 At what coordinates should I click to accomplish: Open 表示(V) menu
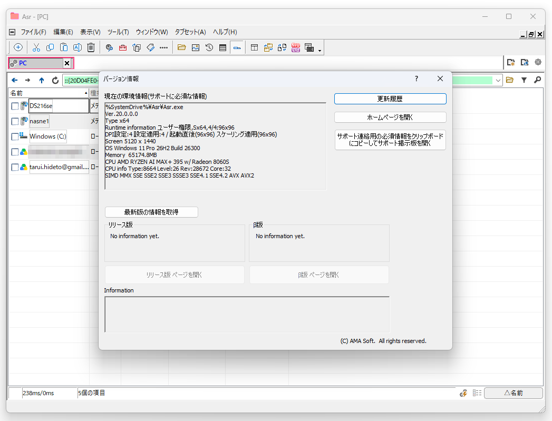click(x=90, y=32)
